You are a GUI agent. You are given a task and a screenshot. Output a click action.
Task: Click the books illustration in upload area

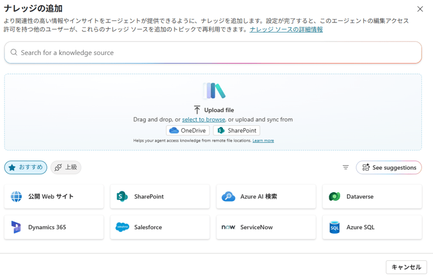214,90
